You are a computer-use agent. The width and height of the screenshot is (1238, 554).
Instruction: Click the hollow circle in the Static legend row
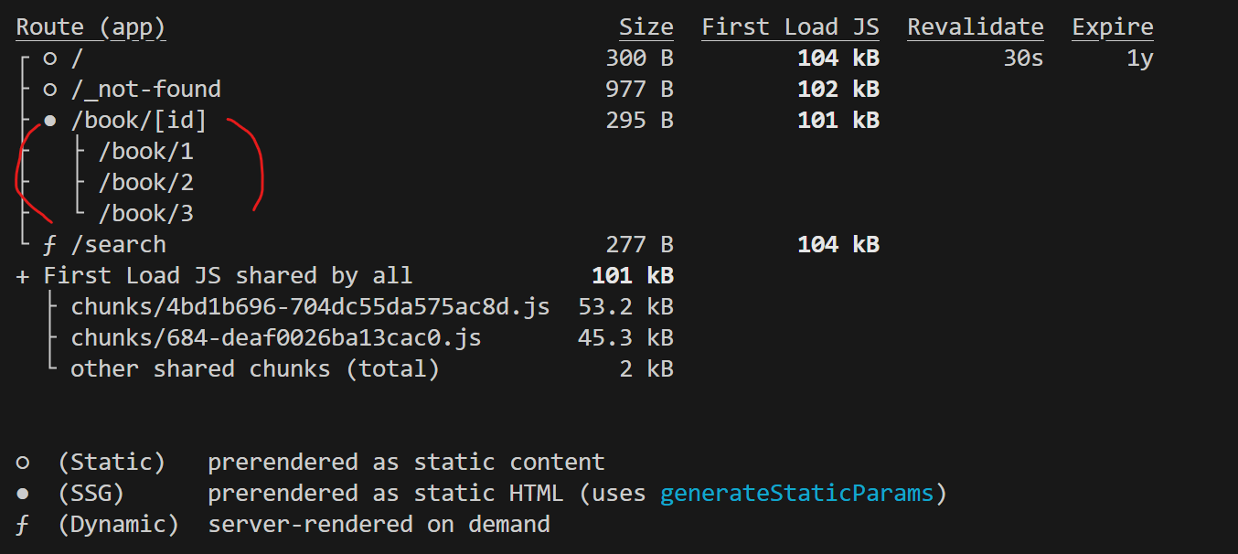click(x=22, y=463)
